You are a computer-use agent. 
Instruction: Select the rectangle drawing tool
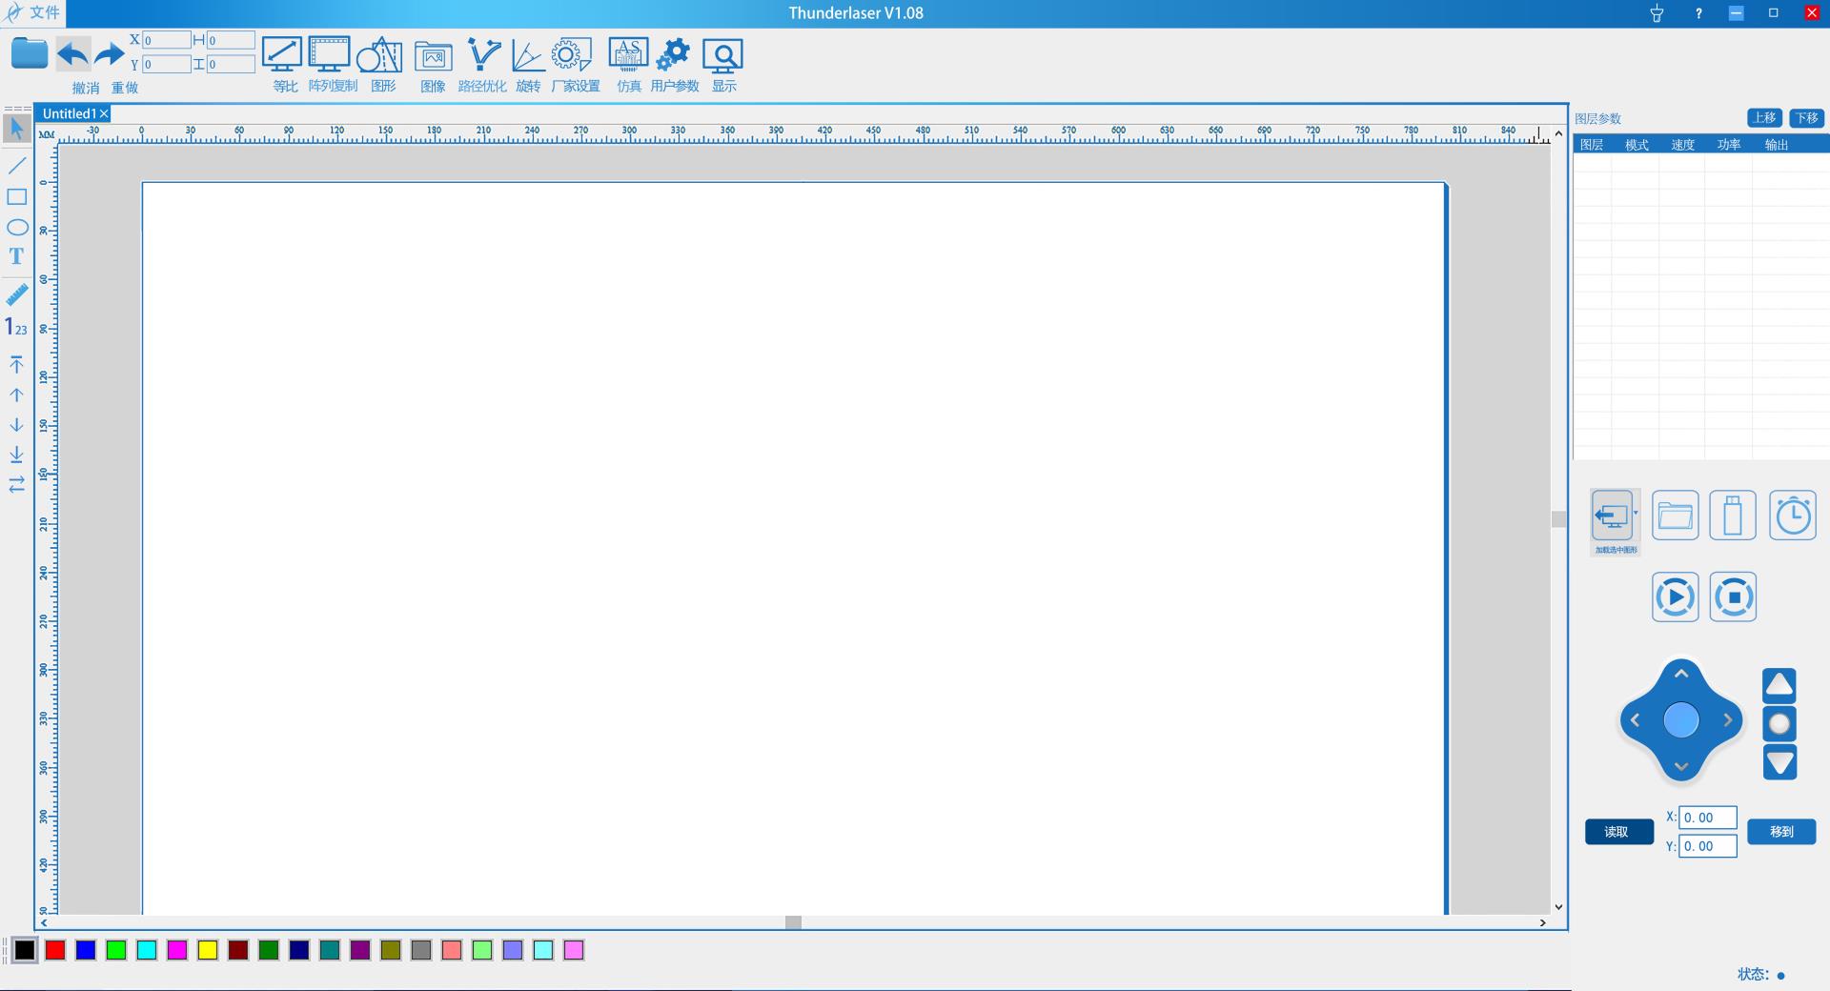point(16,197)
